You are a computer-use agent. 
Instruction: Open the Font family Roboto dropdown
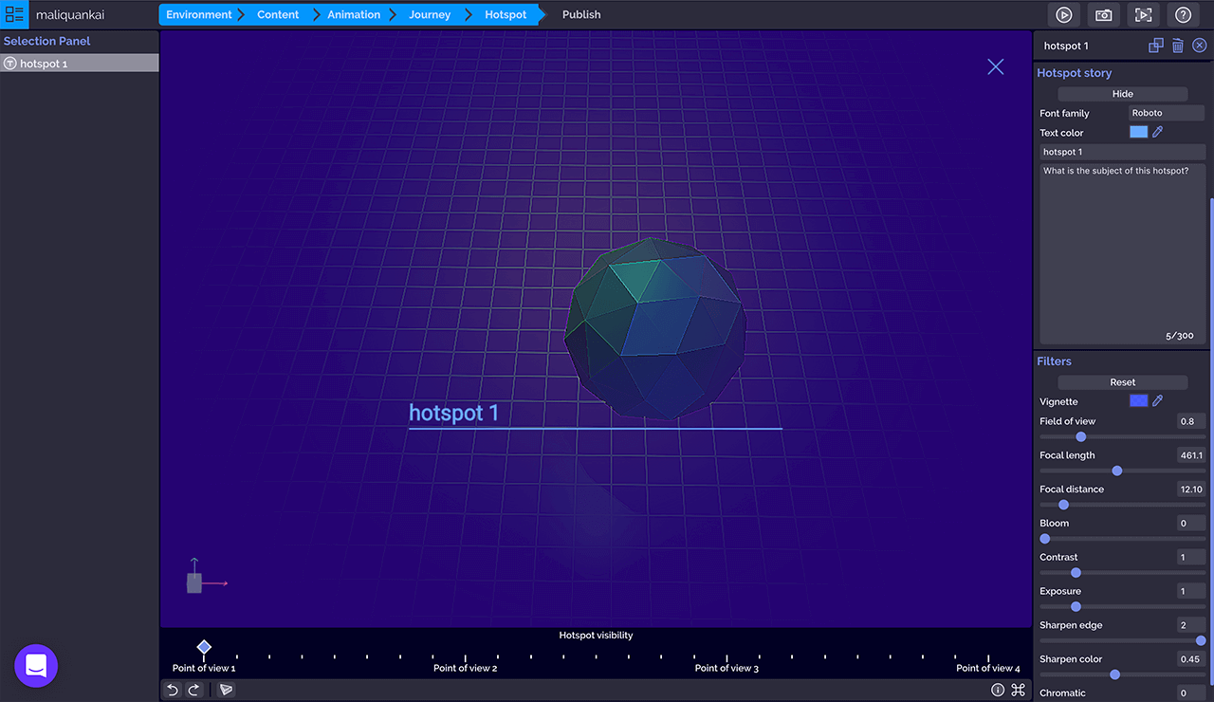point(1166,113)
